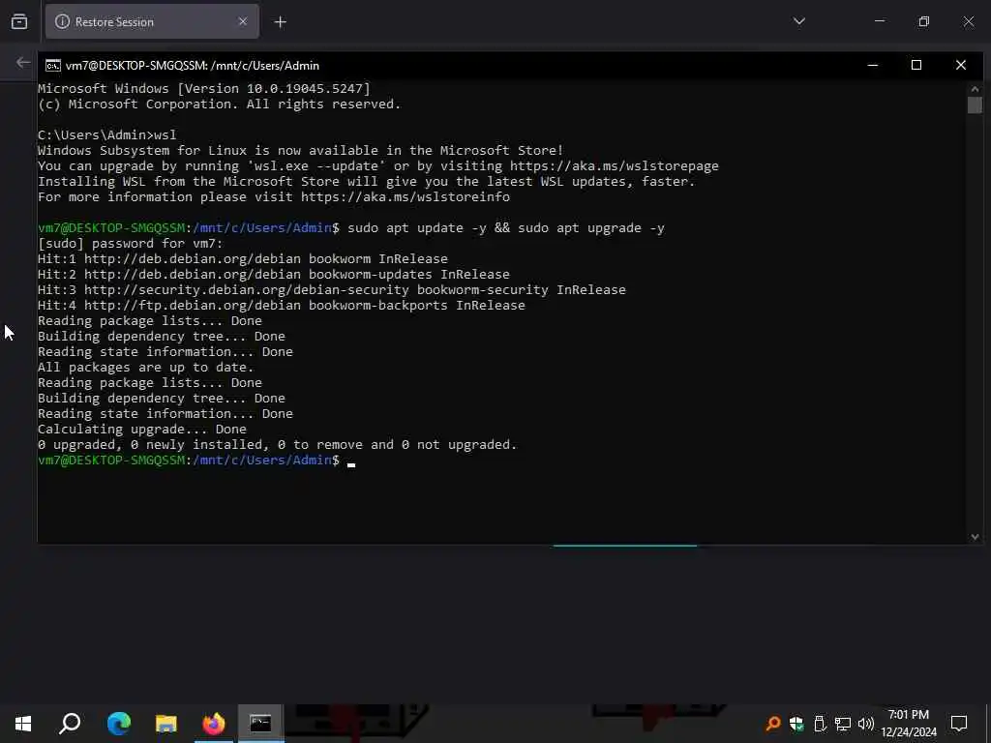Restore down the Firefox window

click(x=924, y=21)
